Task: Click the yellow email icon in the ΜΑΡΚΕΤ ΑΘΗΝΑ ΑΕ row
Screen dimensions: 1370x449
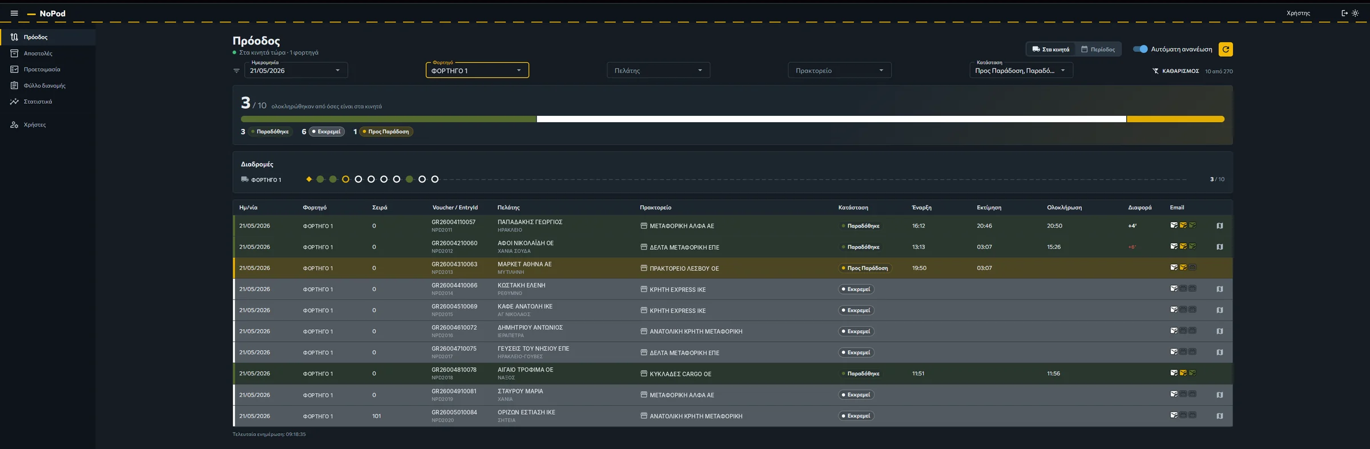Action: (1183, 268)
